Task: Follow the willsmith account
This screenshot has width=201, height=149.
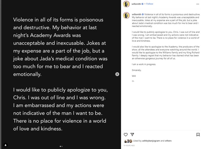Action: [150, 4]
